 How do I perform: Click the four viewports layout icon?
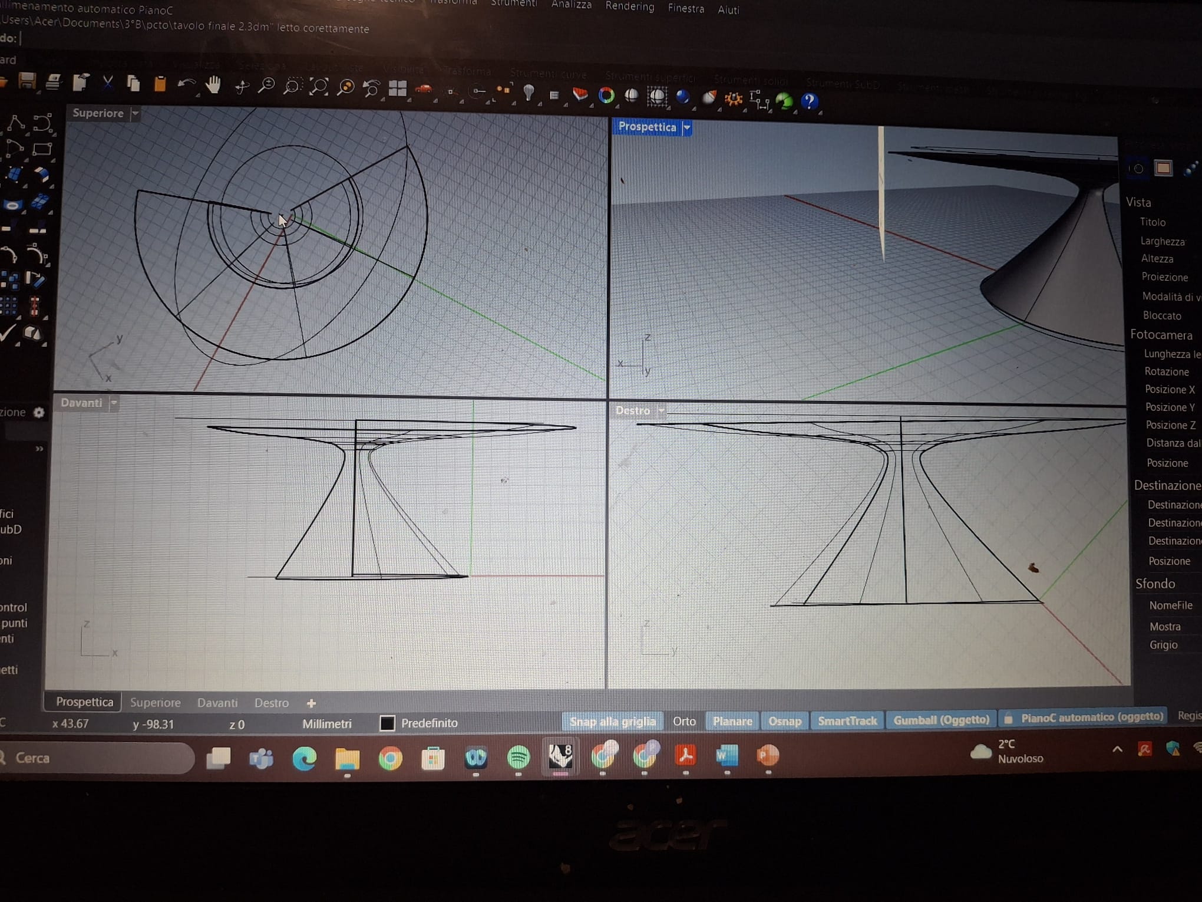click(x=398, y=89)
